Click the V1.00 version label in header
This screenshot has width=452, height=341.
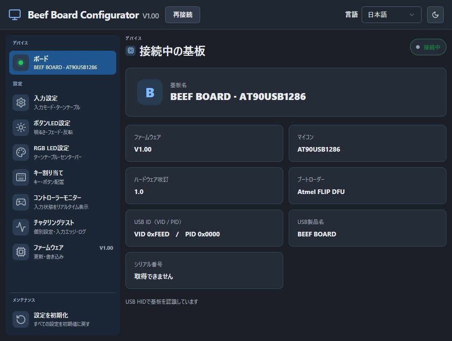(150, 16)
